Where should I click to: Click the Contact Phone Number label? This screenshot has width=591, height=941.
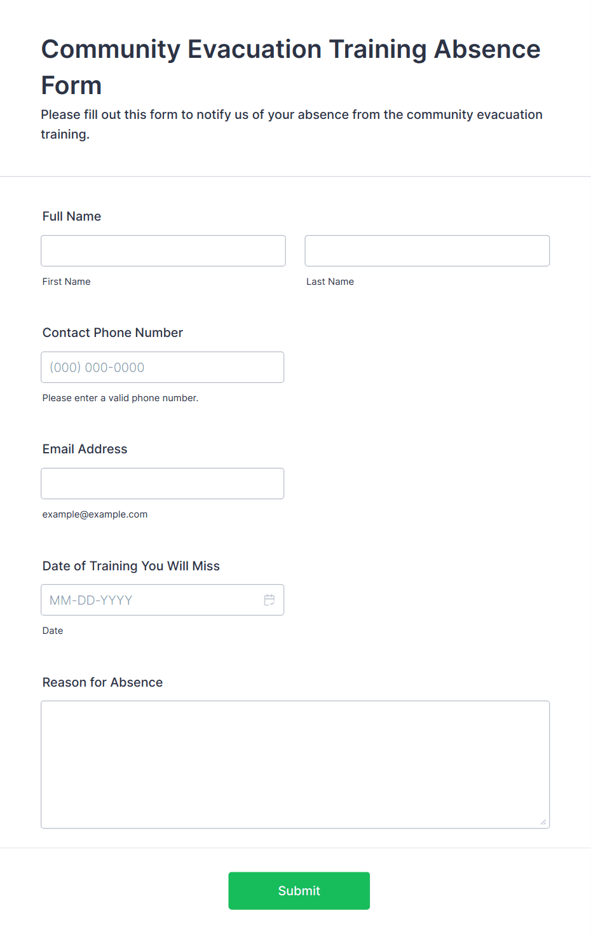click(112, 333)
